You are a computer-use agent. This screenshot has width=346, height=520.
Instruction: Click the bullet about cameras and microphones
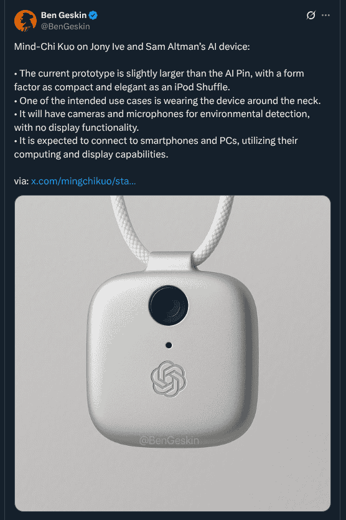162,120
